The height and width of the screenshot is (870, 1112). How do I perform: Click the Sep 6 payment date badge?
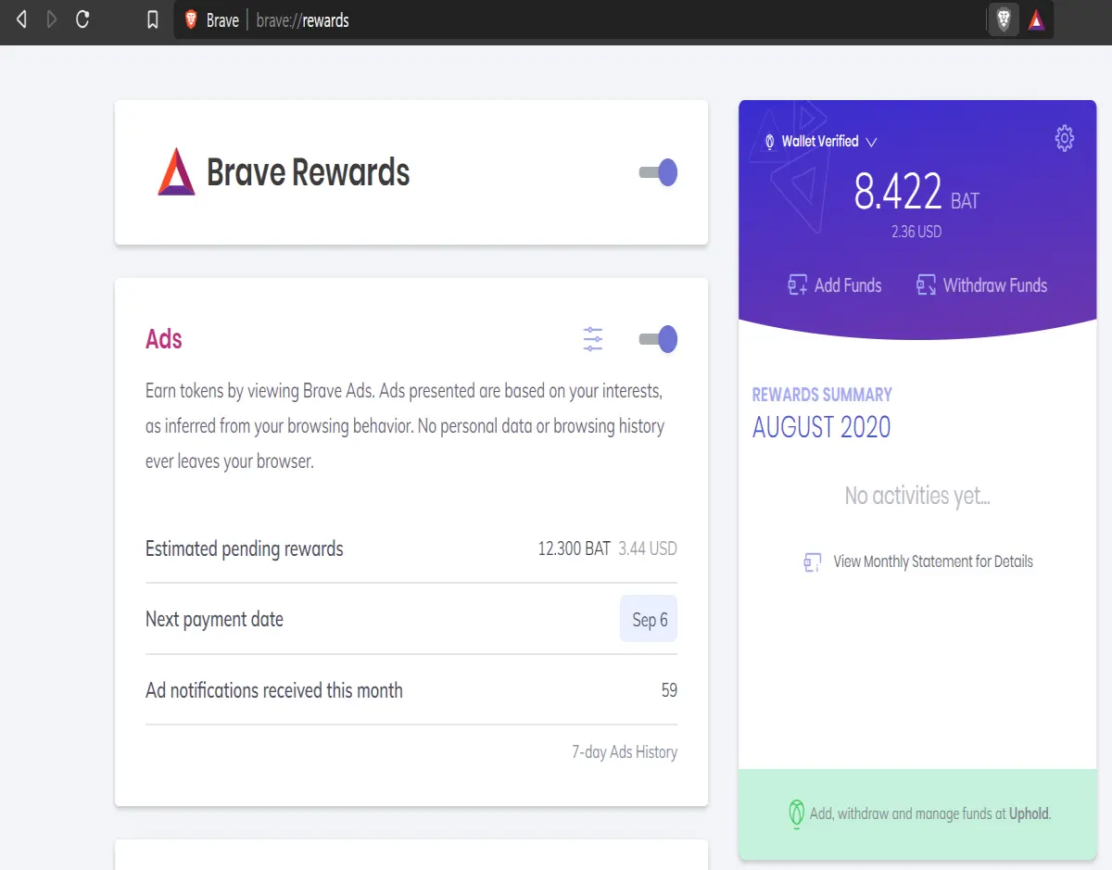click(x=649, y=619)
